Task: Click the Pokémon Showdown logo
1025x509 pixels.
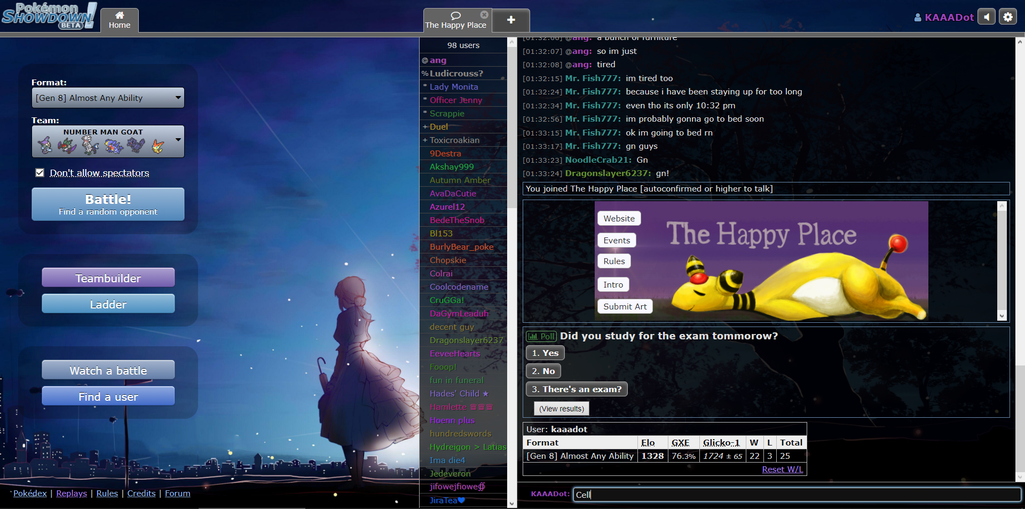Action: tap(49, 15)
